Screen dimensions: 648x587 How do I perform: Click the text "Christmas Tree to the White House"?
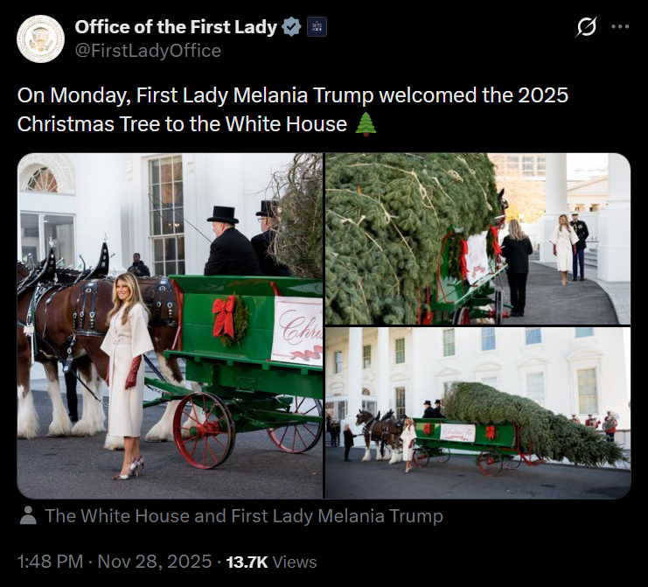(182, 124)
